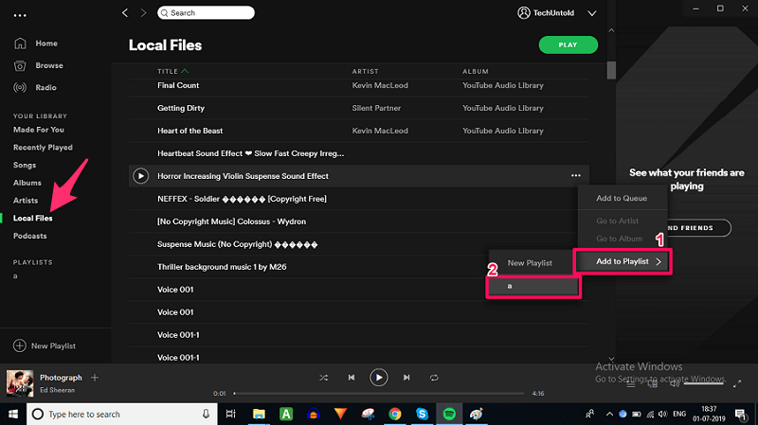Viewport: 758px width, 425px height.
Task: Expand the account dropdown chevron
Action: pos(591,13)
